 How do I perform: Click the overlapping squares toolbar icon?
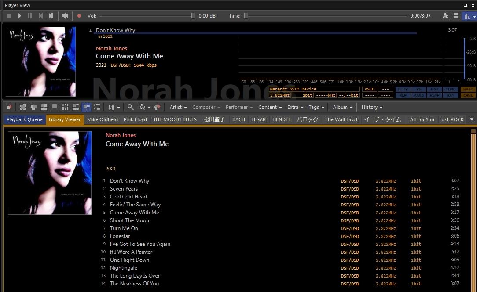(x=33, y=107)
